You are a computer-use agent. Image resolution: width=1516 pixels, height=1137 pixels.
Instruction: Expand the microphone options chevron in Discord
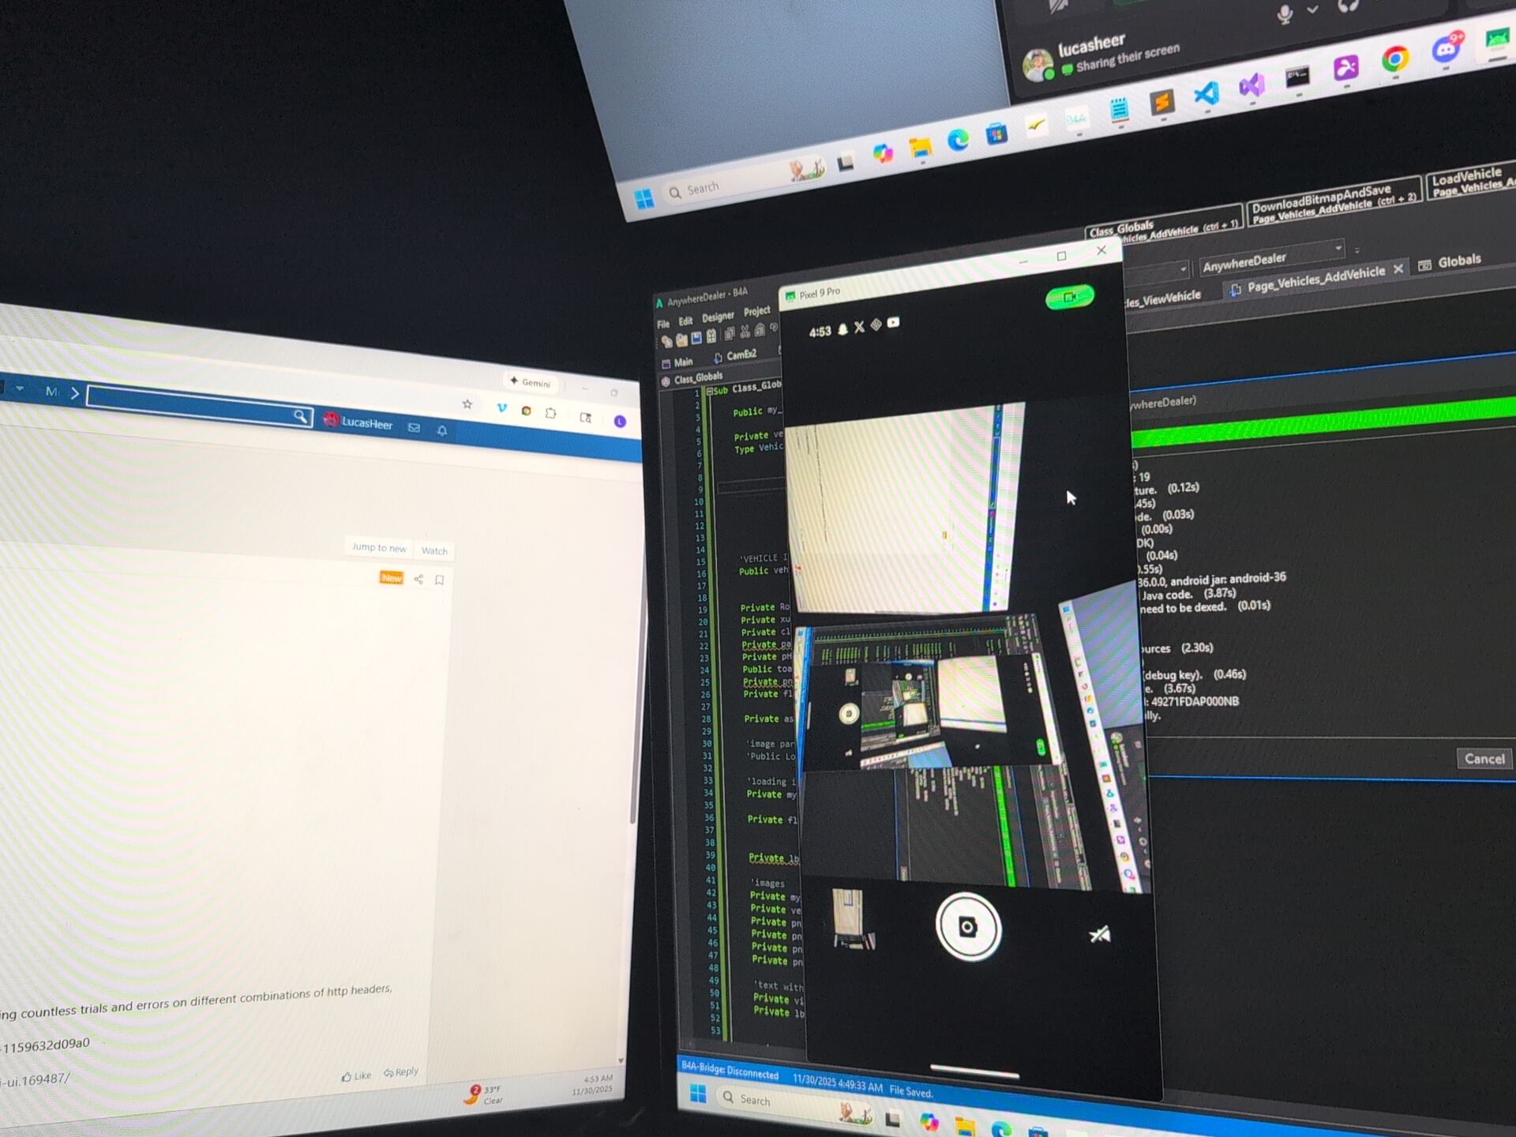click(1312, 9)
